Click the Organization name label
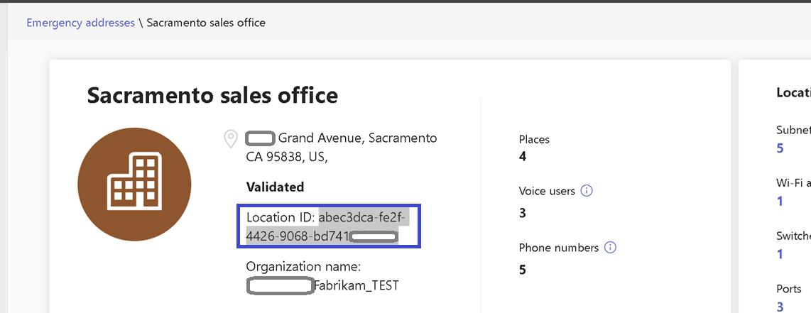Screen dimensions: 811x313 point(303,267)
